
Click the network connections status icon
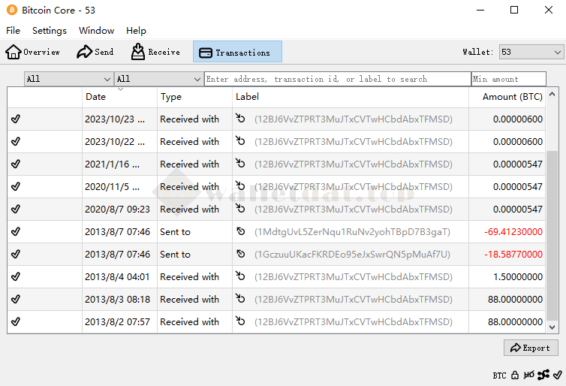click(543, 375)
